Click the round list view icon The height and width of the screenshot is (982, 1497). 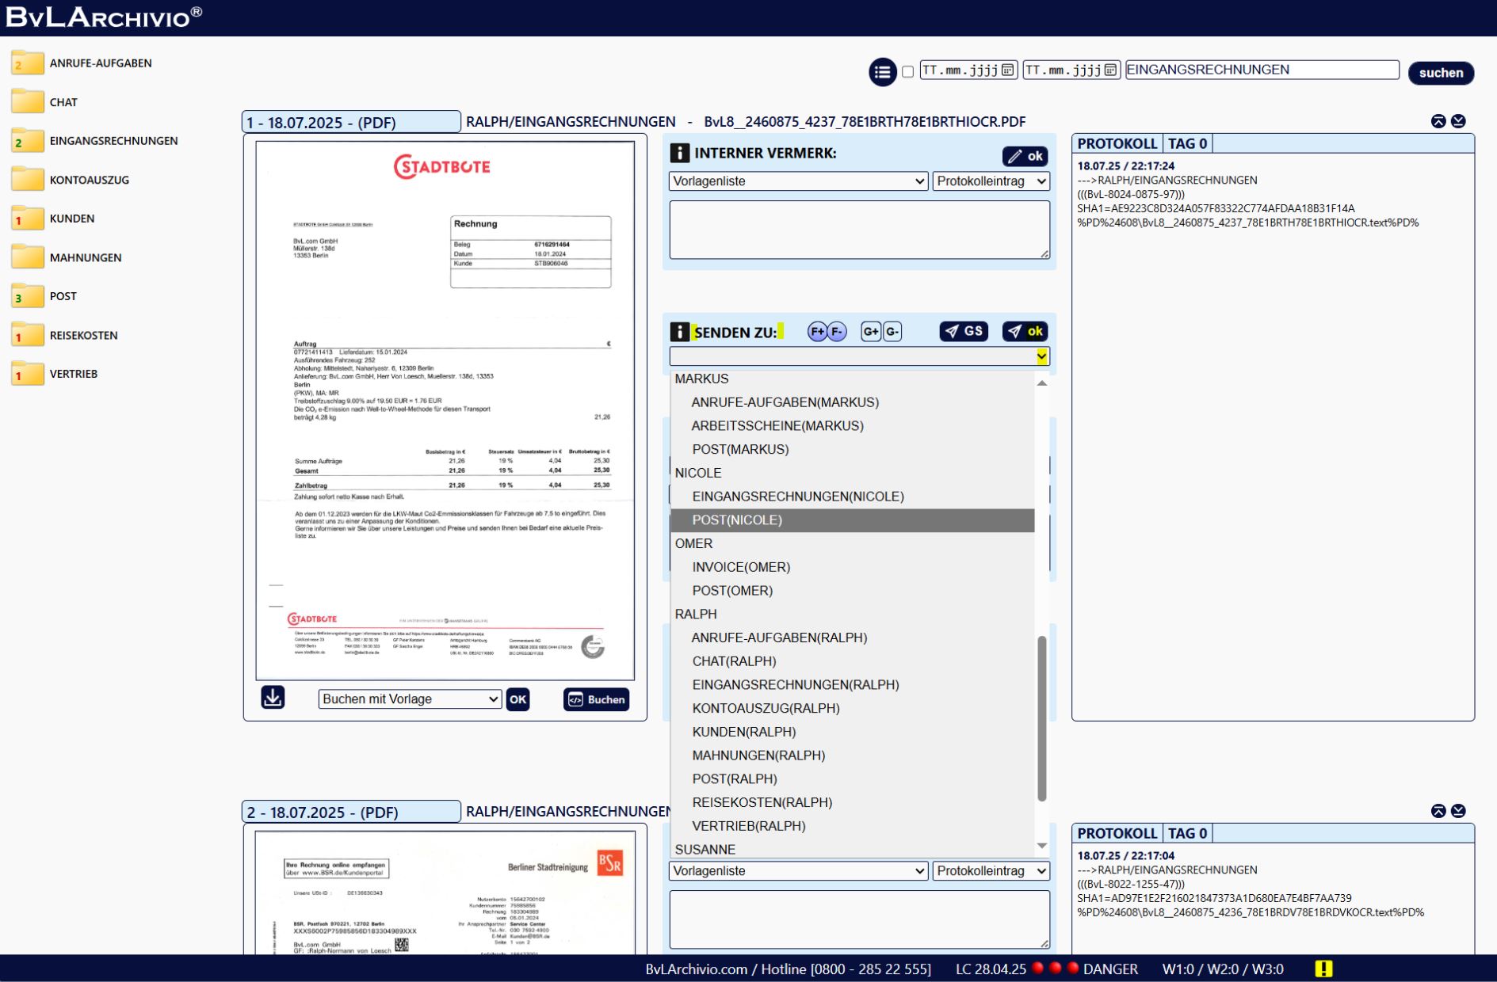tap(882, 72)
